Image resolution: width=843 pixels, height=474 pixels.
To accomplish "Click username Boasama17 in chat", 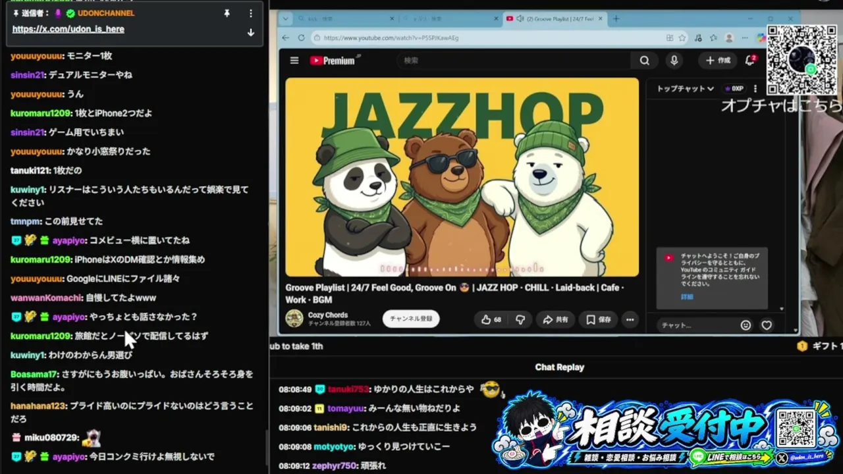I will [34, 374].
